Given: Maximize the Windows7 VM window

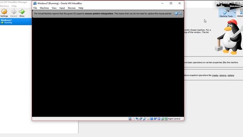Looking at the screenshot, I should point(171,3).
